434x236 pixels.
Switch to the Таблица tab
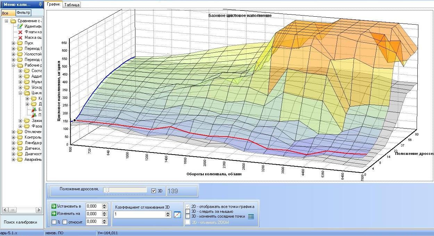pyautogui.click(x=72, y=5)
